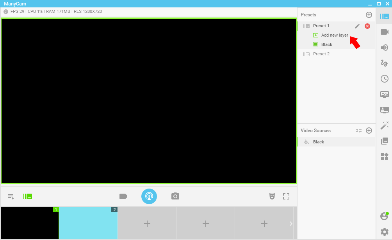This screenshot has width=392, height=240.
Task: Open ManyCam settings gear
Action: click(385, 232)
